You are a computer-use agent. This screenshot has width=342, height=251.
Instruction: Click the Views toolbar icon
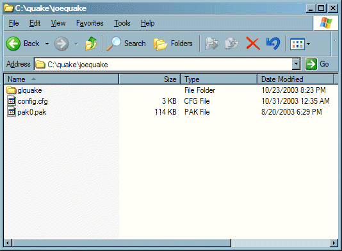click(297, 44)
